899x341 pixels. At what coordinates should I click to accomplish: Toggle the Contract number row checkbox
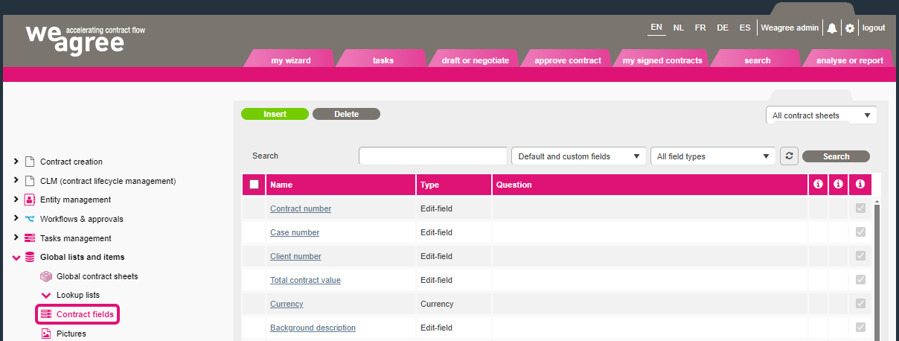coord(860,208)
